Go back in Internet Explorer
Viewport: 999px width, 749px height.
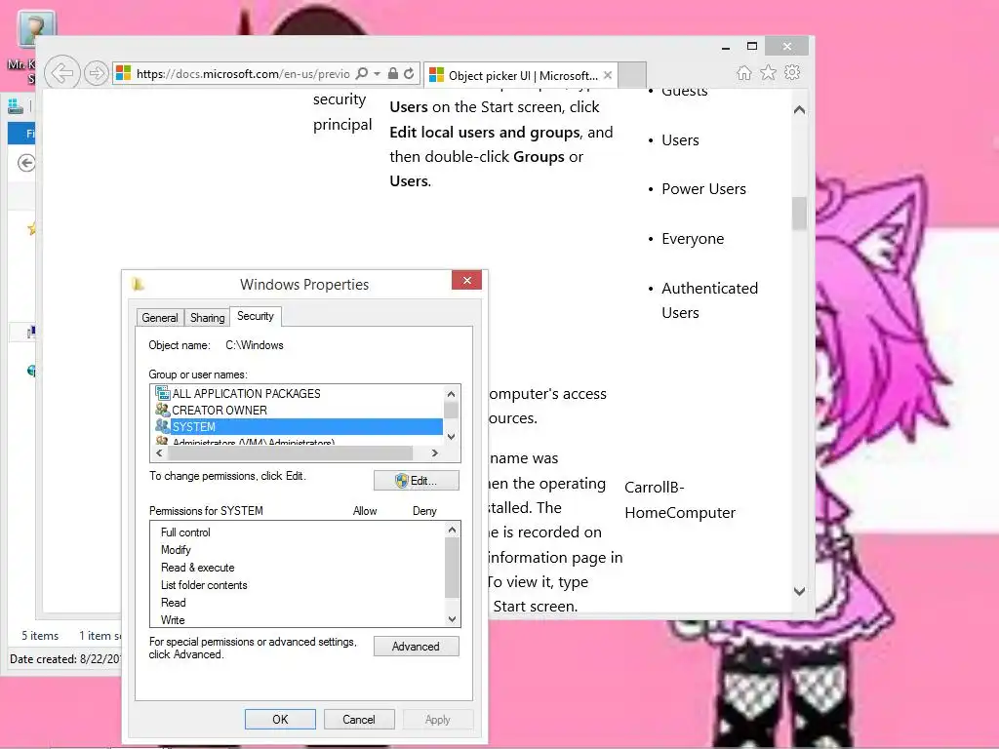61,73
